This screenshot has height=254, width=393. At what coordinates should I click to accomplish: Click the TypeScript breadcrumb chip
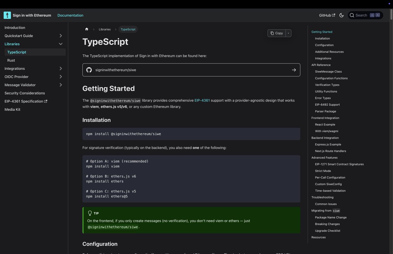click(128, 29)
